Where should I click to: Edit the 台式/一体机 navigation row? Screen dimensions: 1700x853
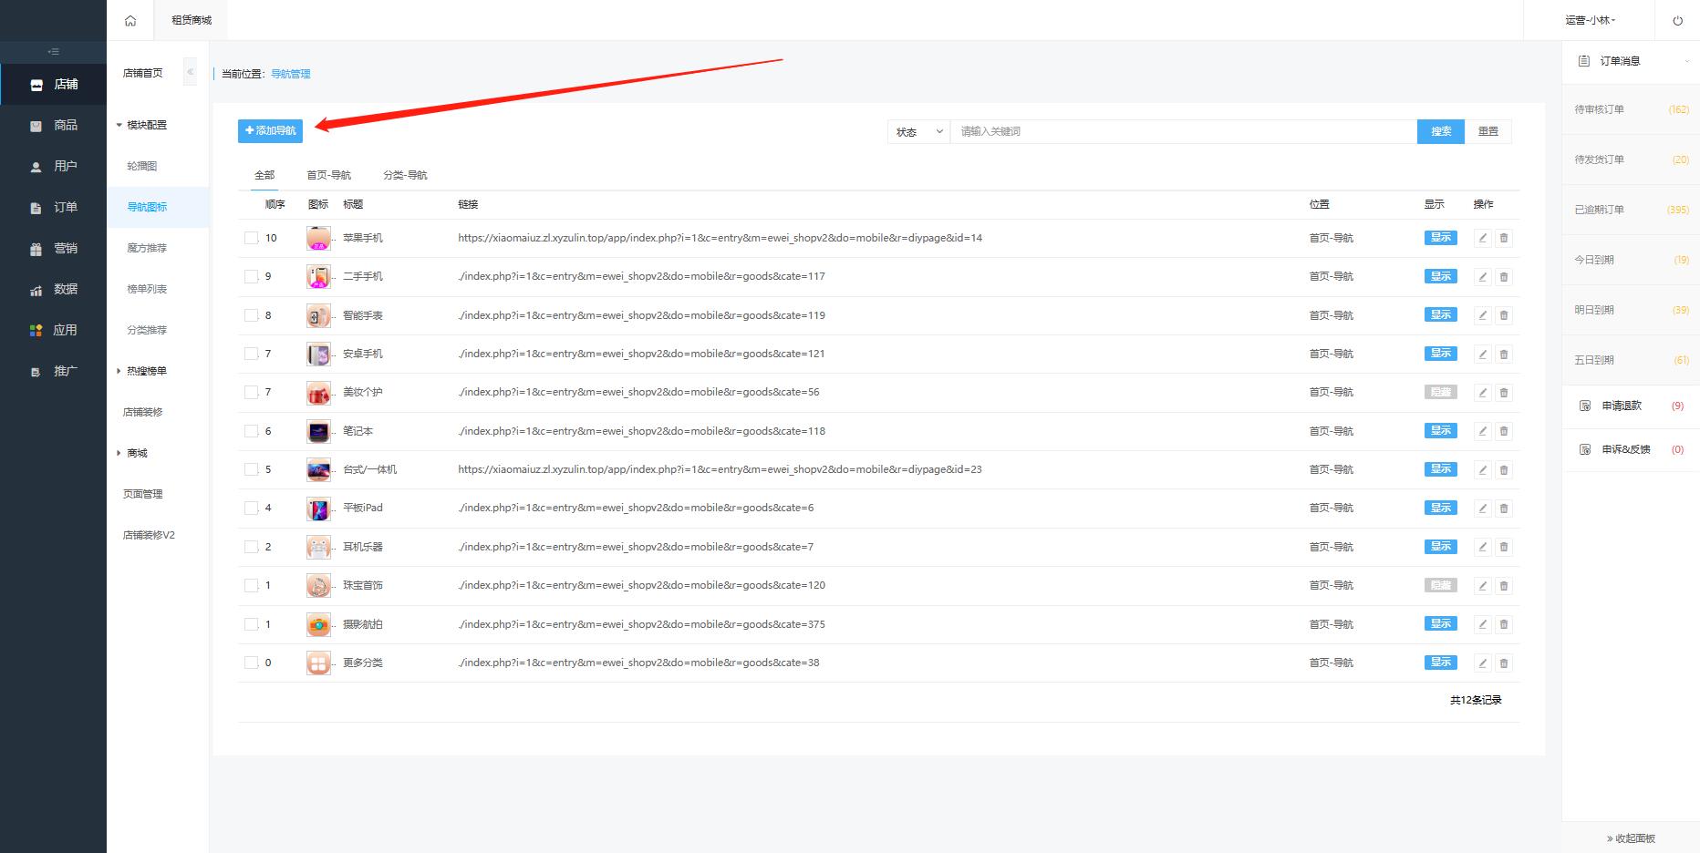[x=1483, y=469]
